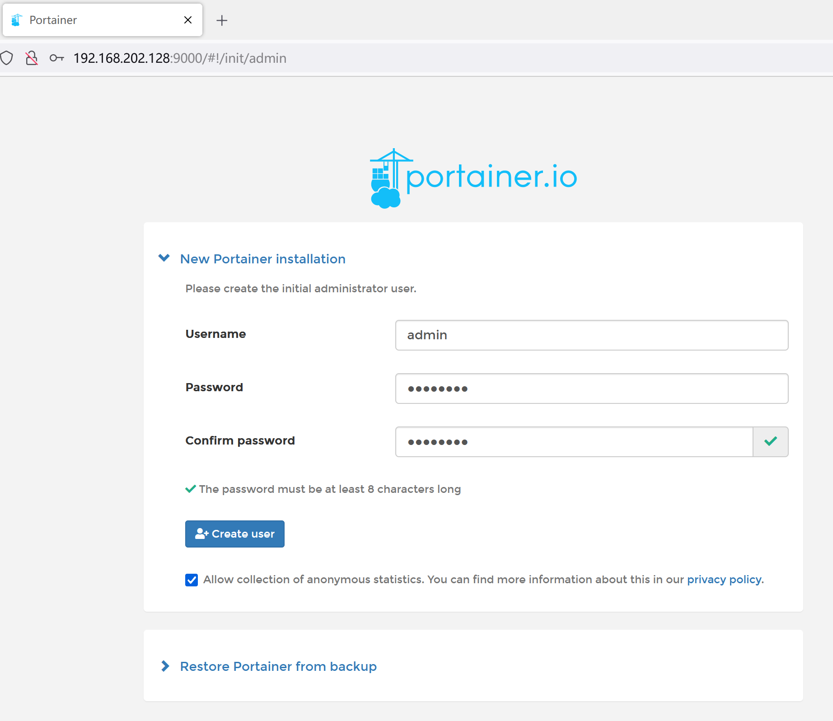833x721 pixels.
Task: Expand Restore Portainer from backup chevron
Action: pyautogui.click(x=165, y=666)
